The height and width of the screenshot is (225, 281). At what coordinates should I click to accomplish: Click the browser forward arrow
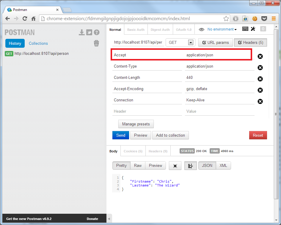(16, 19)
